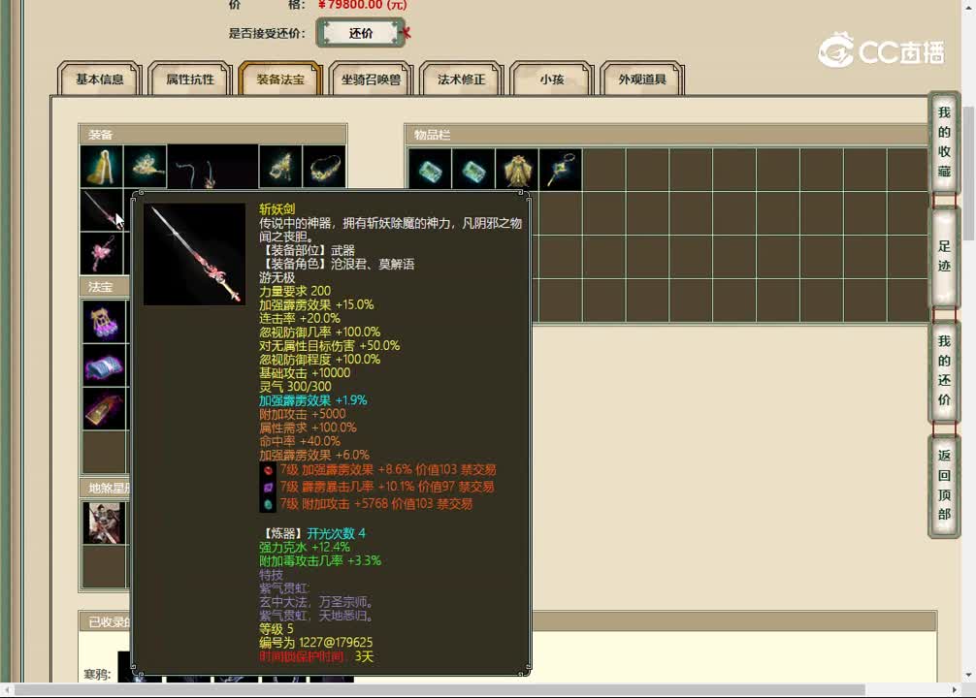976x698 pixels.
Task: Select the 装备法宝 tab
Action: pyautogui.click(x=280, y=79)
